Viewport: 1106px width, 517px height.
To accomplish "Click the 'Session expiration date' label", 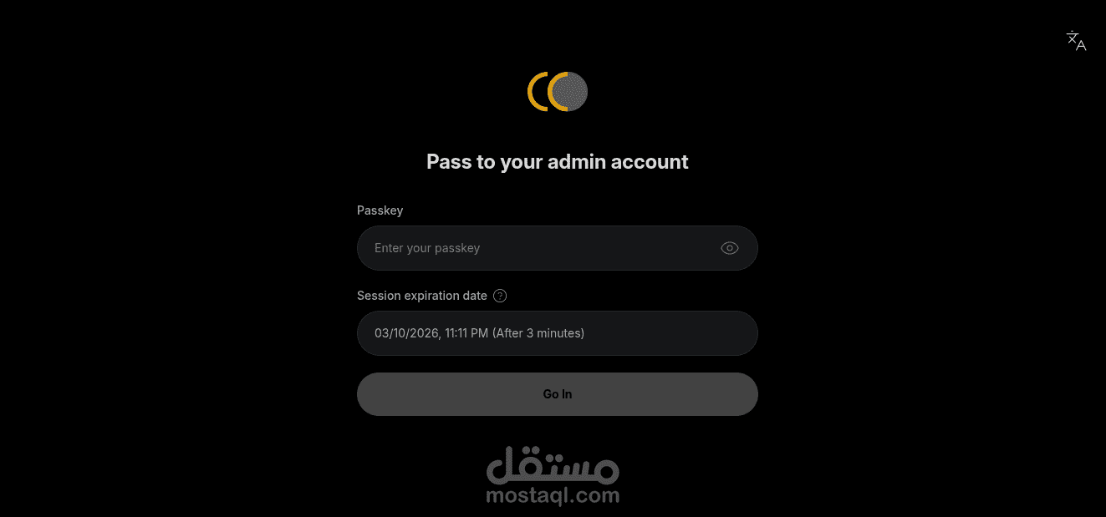I will pos(422,296).
